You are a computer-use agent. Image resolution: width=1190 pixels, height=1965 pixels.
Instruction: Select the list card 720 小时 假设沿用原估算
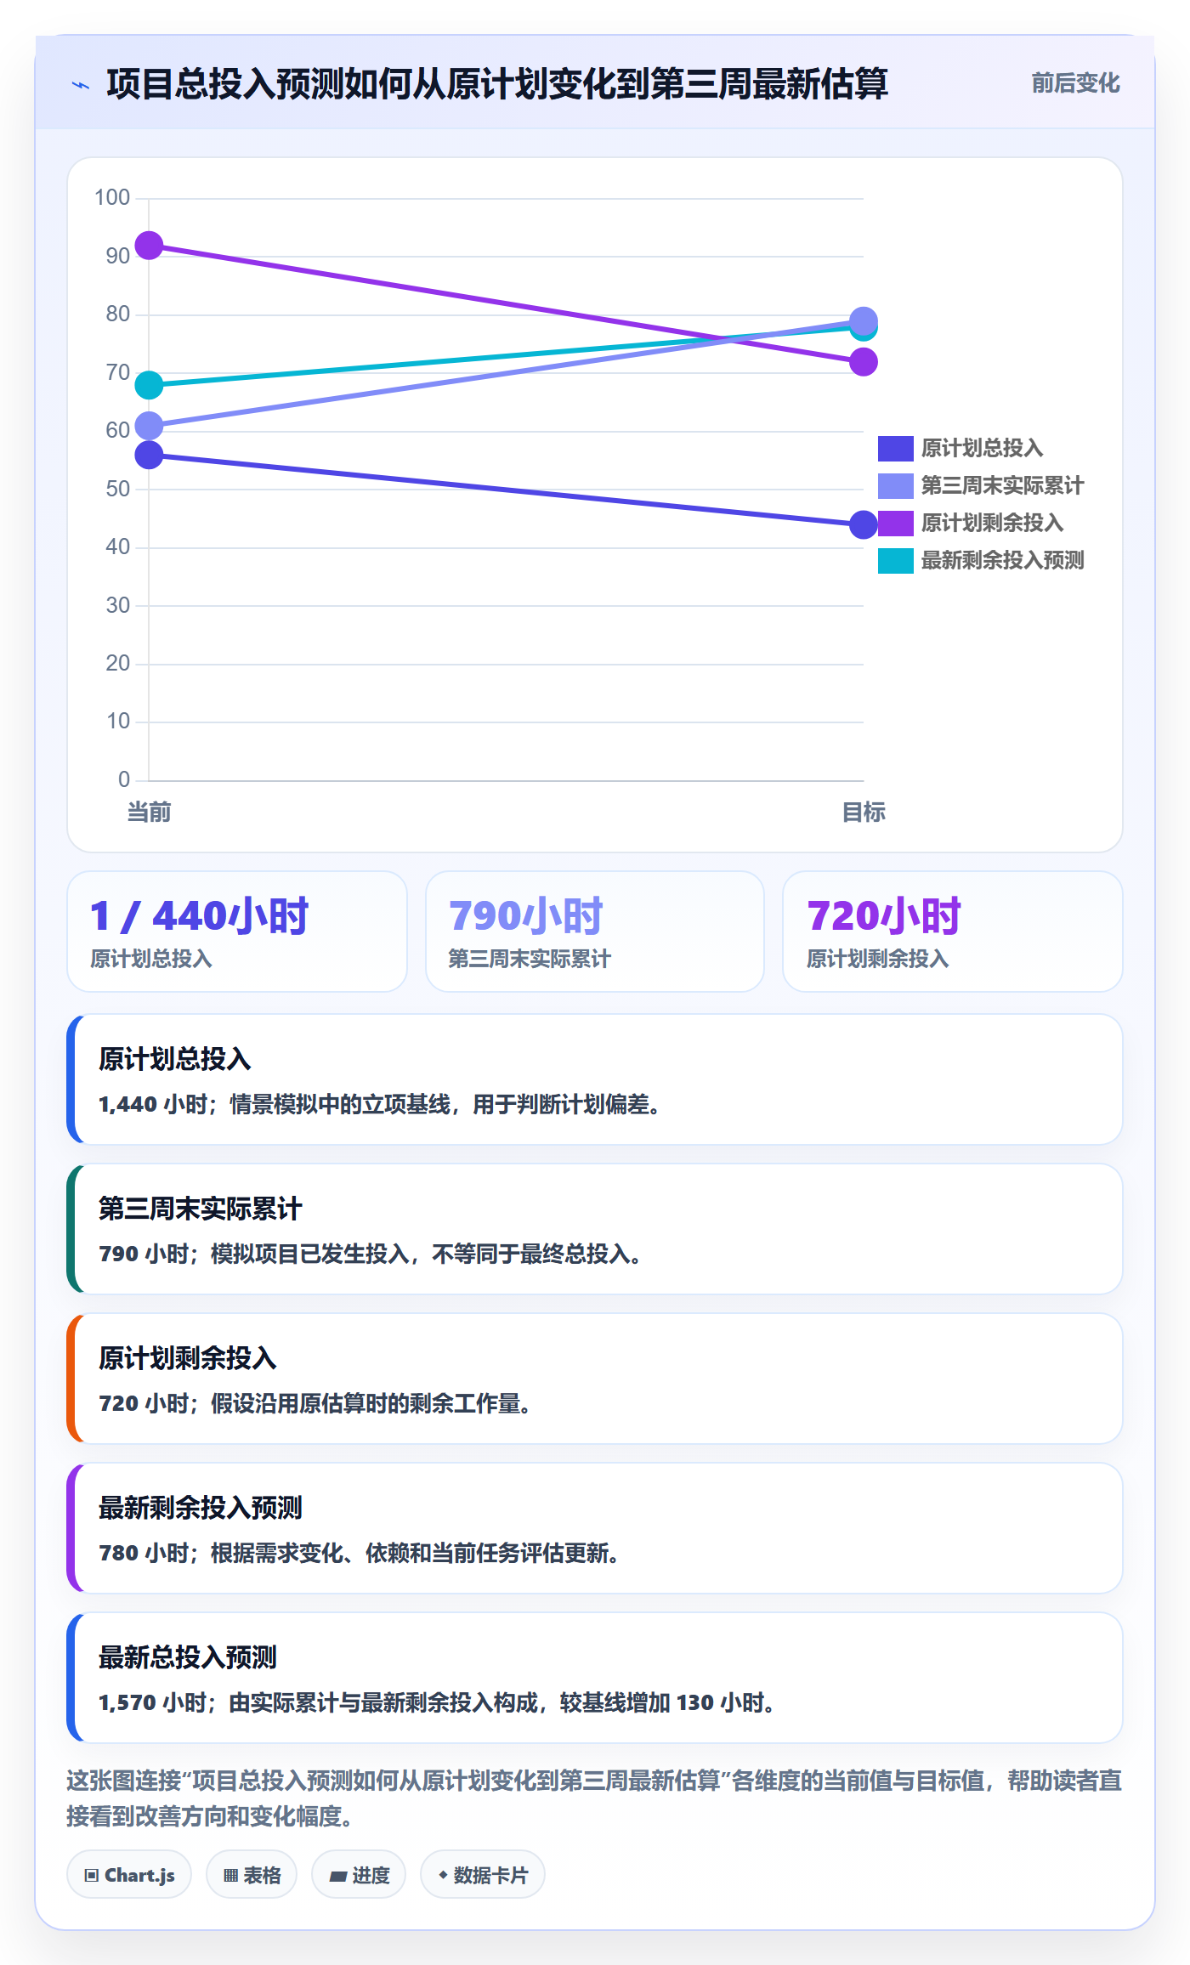tap(595, 1379)
